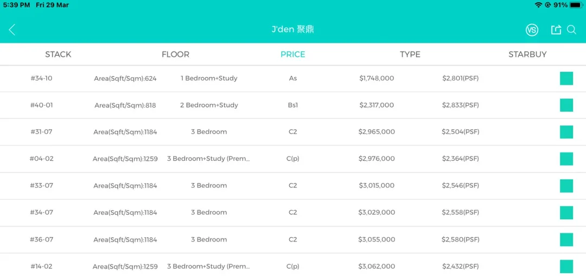Toggle starbuy box for unit #40-01
This screenshot has width=586, height=279.
(566, 105)
